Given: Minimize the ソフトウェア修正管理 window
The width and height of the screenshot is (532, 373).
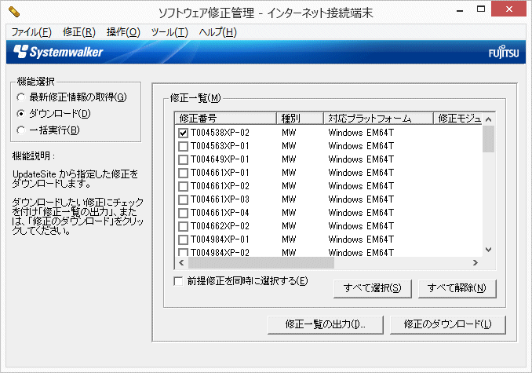Looking at the screenshot, I should pyautogui.click(x=460, y=10).
